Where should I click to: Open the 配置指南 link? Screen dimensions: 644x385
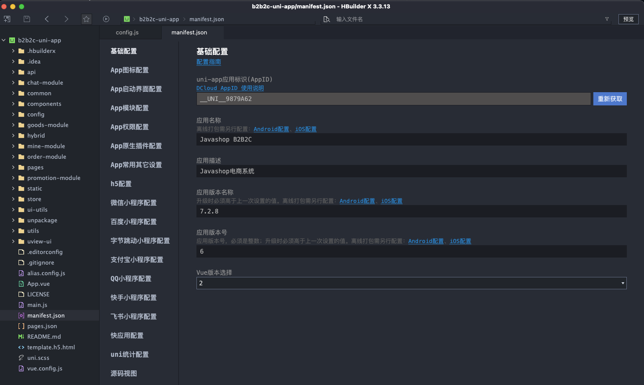pyautogui.click(x=209, y=62)
